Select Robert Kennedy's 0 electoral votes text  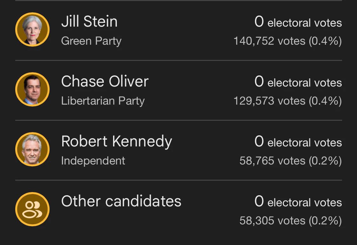coord(298,142)
